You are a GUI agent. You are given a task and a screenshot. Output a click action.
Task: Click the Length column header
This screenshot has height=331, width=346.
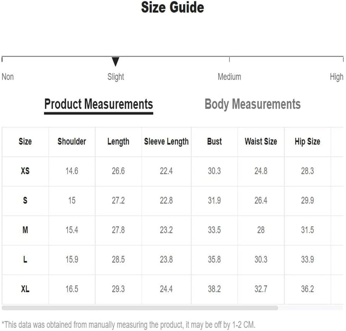[118, 142]
